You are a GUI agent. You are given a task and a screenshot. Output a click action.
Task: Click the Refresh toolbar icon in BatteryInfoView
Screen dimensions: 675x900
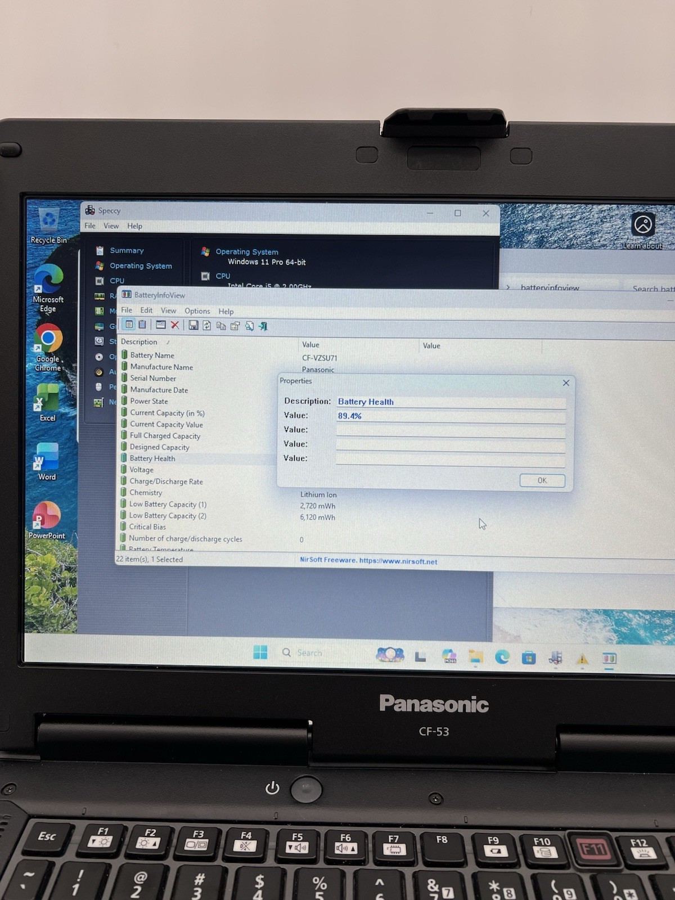pos(207,326)
